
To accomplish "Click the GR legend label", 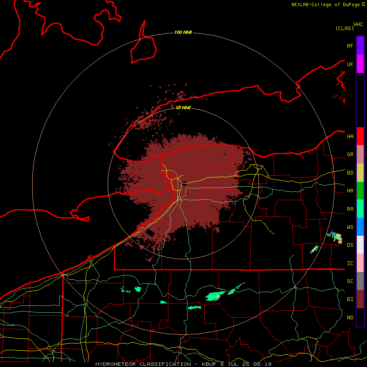I will tap(350, 155).
